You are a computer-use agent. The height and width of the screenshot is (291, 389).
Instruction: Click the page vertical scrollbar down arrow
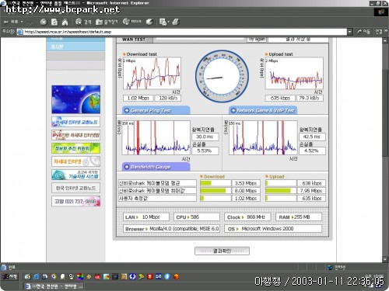point(385,259)
